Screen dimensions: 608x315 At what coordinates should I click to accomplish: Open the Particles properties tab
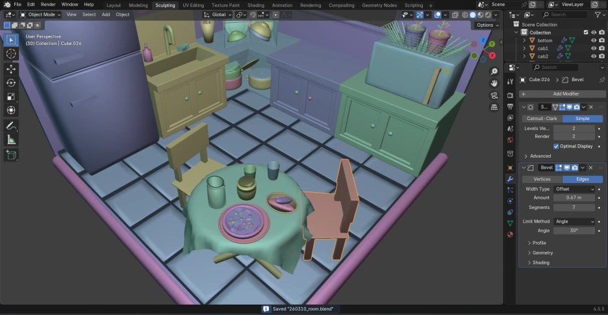[x=511, y=190]
